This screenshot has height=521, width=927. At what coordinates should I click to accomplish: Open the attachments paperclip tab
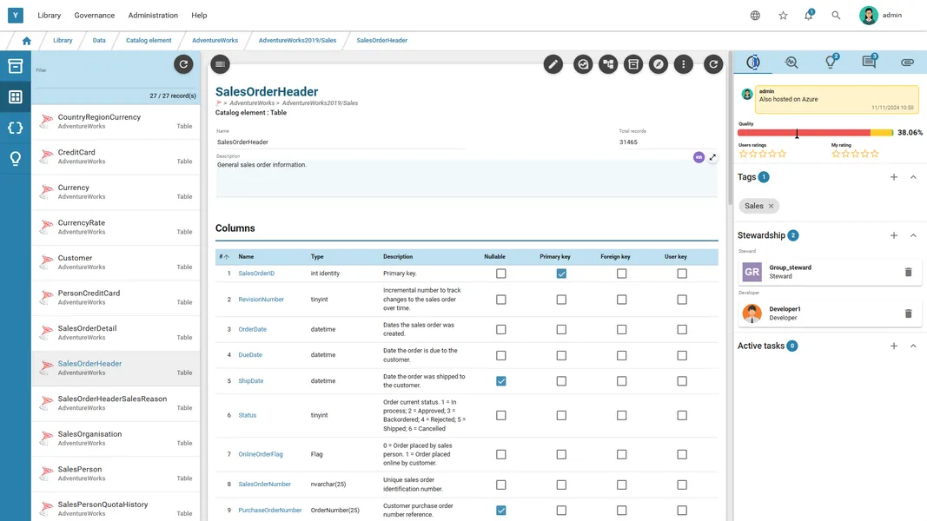click(908, 62)
